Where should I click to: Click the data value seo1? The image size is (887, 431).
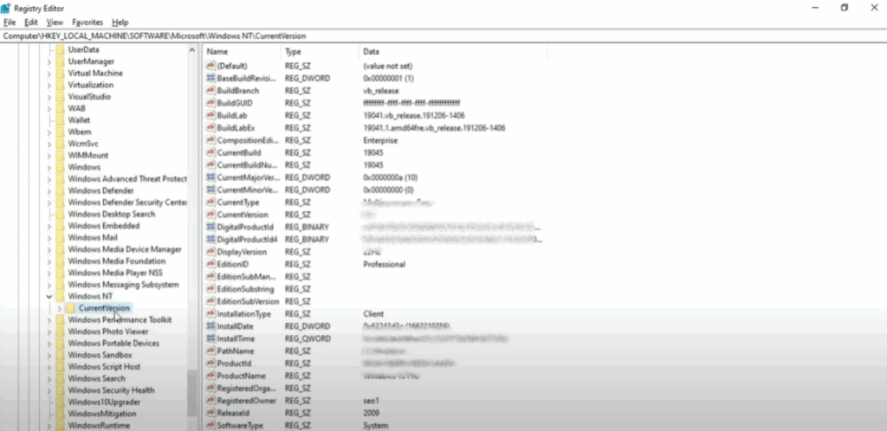pos(371,401)
